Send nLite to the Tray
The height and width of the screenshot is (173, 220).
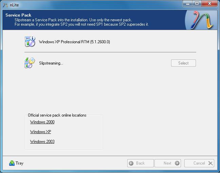coord(16,163)
